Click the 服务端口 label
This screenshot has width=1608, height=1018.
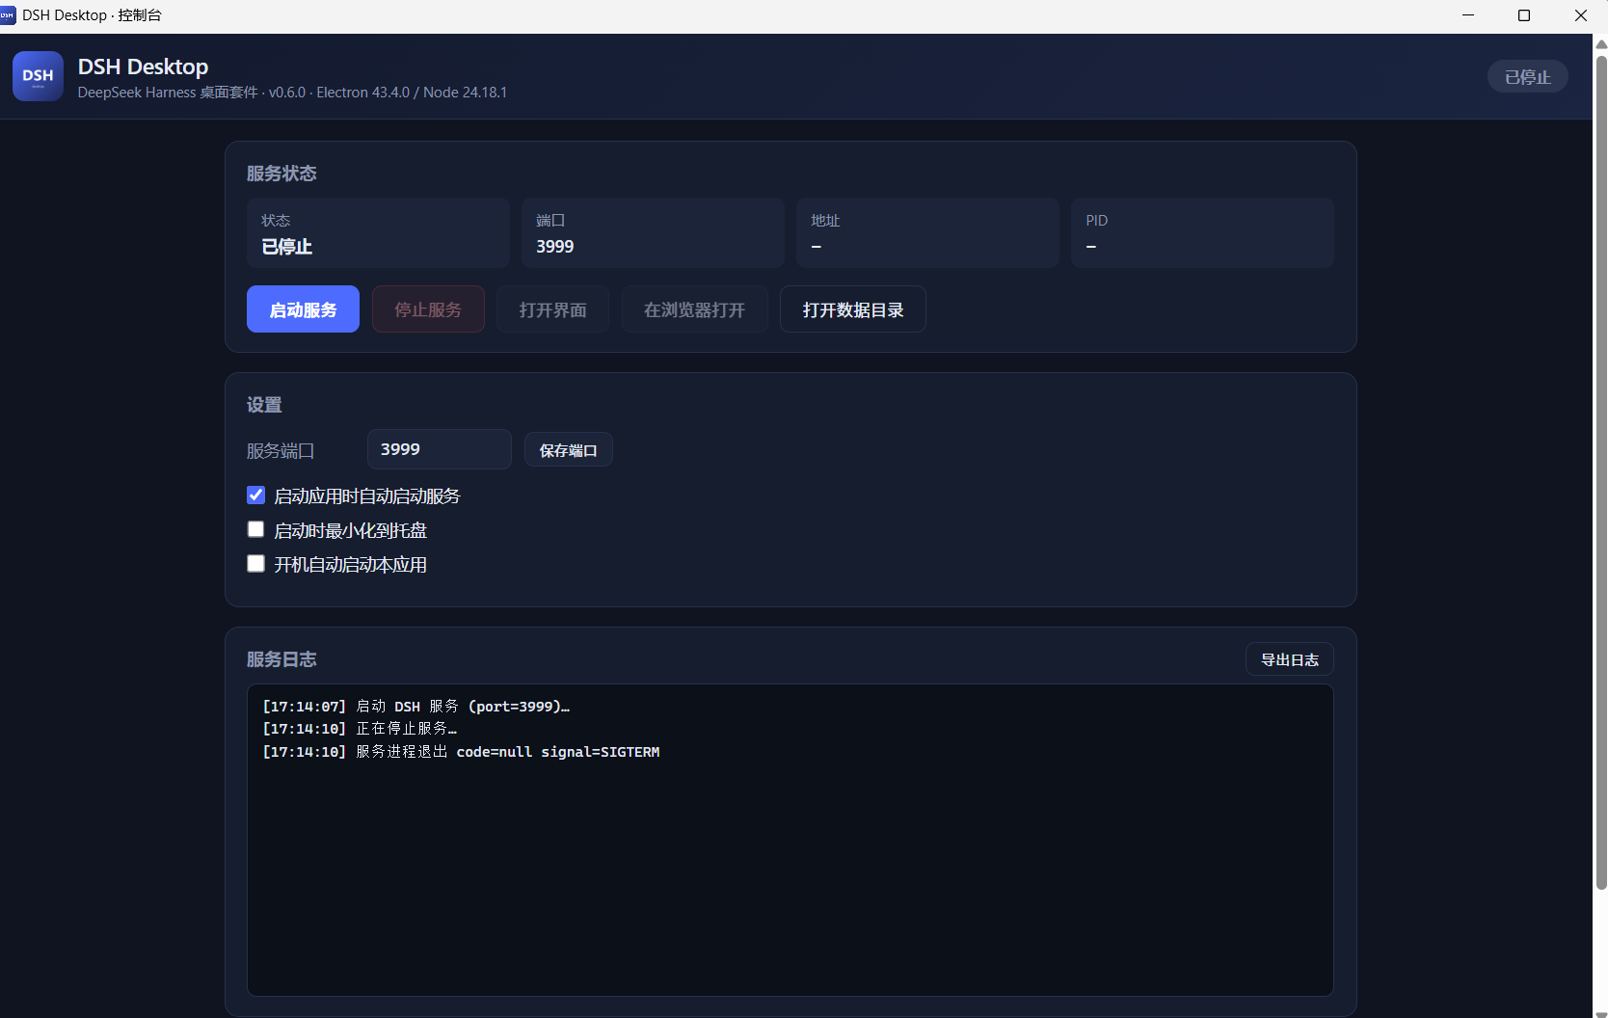point(281,450)
